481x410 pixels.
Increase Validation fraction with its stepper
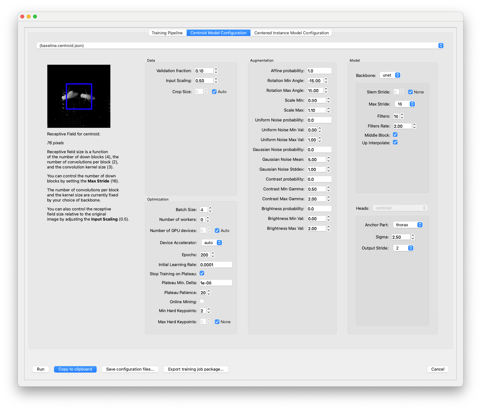click(x=216, y=69)
